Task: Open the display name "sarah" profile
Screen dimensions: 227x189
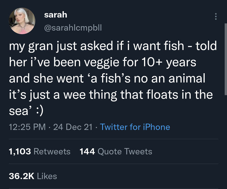Action: coord(55,15)
